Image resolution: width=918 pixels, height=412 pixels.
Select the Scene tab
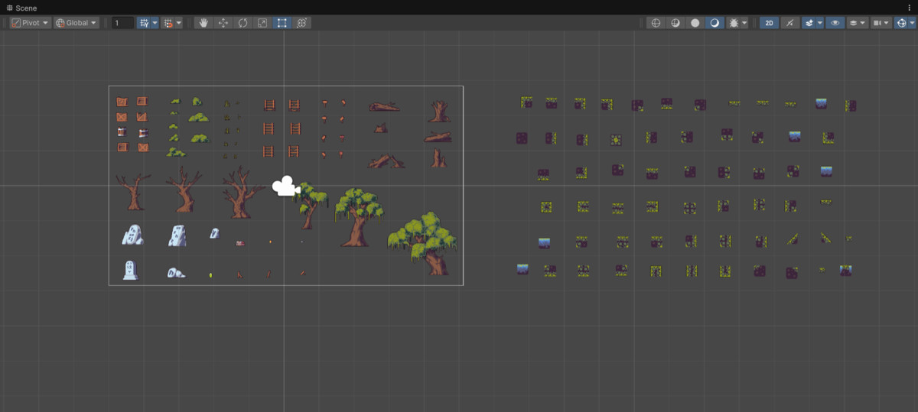tap(21, 8)
